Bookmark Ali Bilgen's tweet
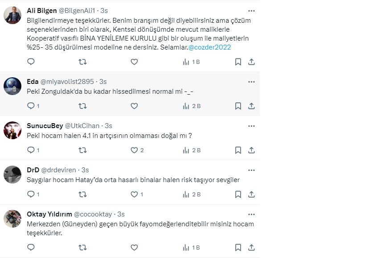The image size is (373, 258). [x=238, y=62]
